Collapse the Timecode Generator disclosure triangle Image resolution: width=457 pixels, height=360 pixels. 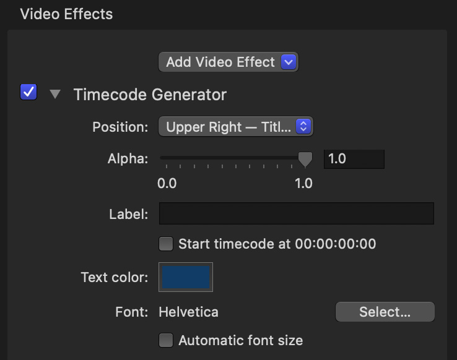[56, 95]
